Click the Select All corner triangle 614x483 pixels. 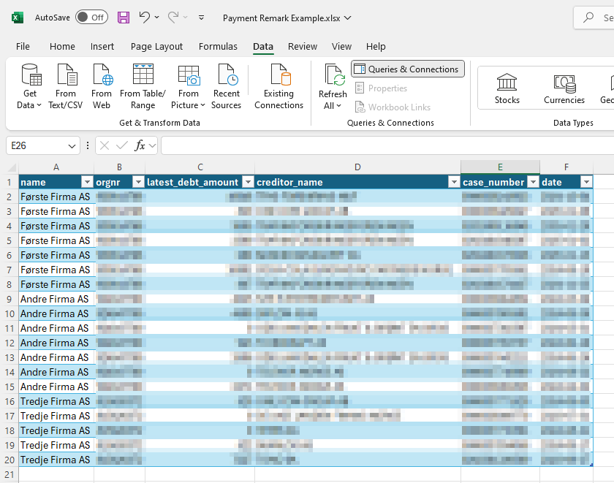12,168
